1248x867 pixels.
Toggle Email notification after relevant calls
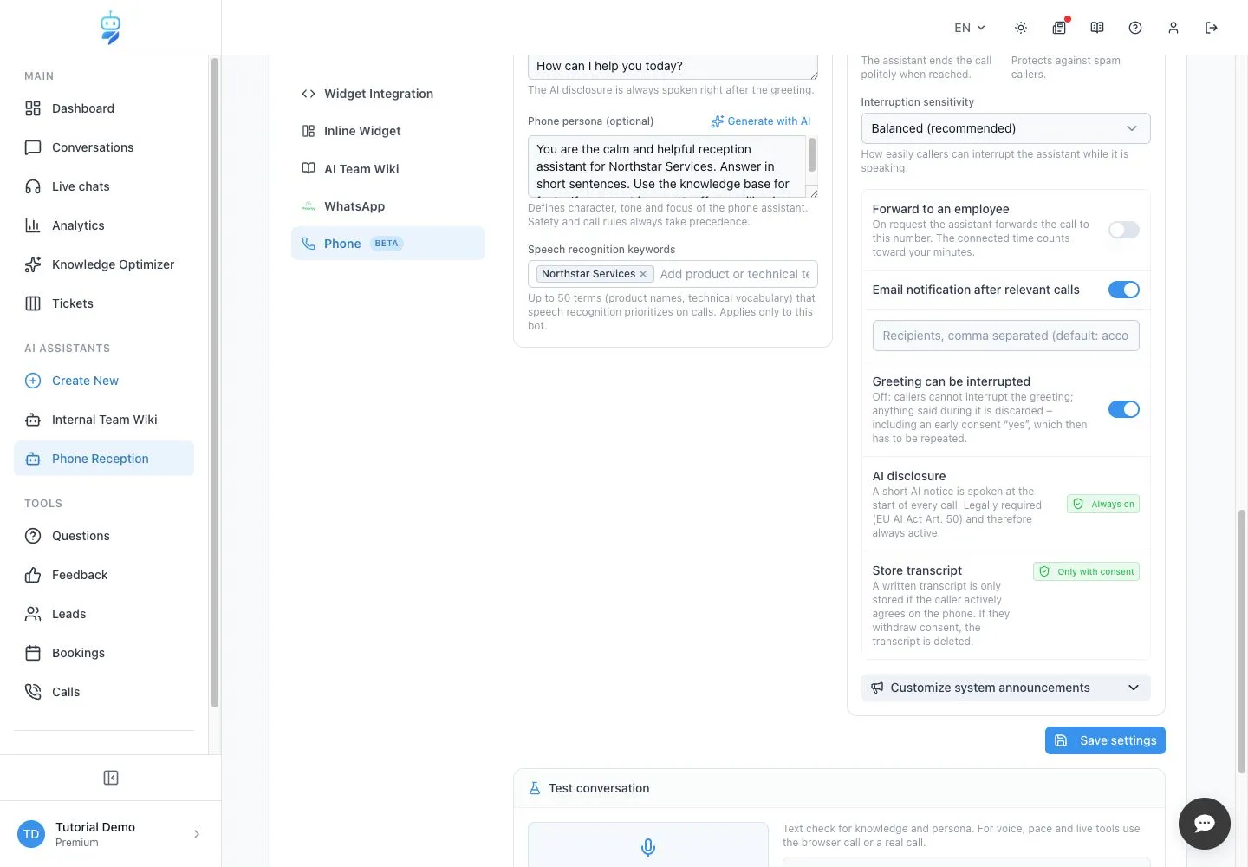pyautogui.click(x=1124, y=290)
